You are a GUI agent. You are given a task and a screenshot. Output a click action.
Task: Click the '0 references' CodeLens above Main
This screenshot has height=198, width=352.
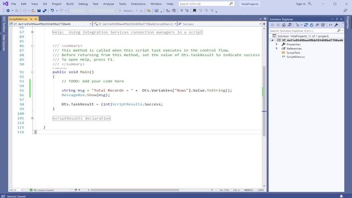tap(59, 68)
